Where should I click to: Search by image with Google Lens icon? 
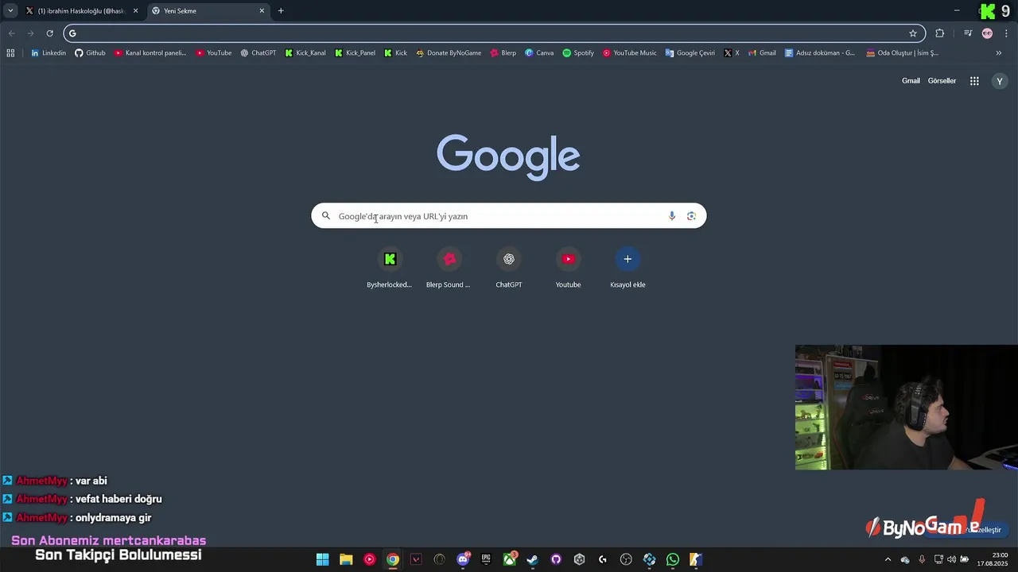tap(691, 216)
